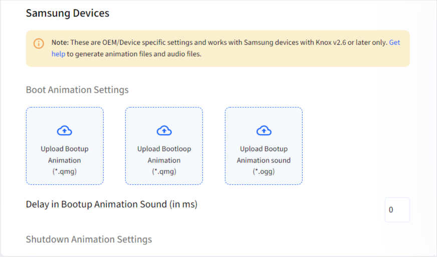The width and height of the screenshot is (437, 257).
Task: Focus the Delay in Bootup Animation Sound field
Action: coord(397,210)
